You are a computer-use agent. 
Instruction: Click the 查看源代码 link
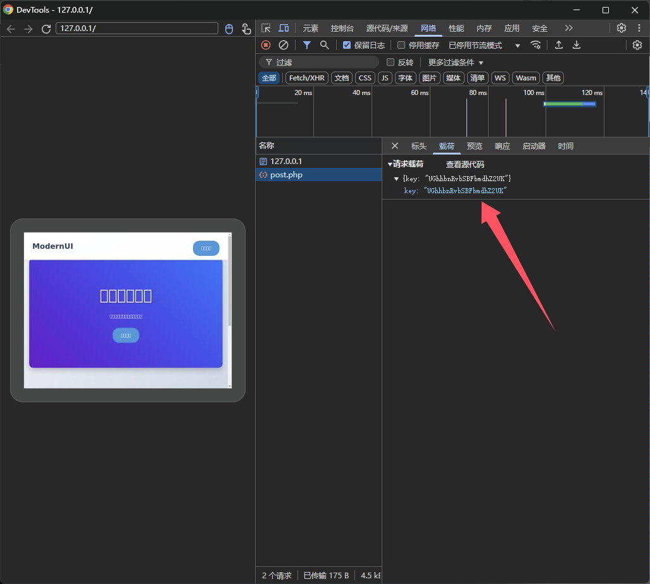[465, 164]
